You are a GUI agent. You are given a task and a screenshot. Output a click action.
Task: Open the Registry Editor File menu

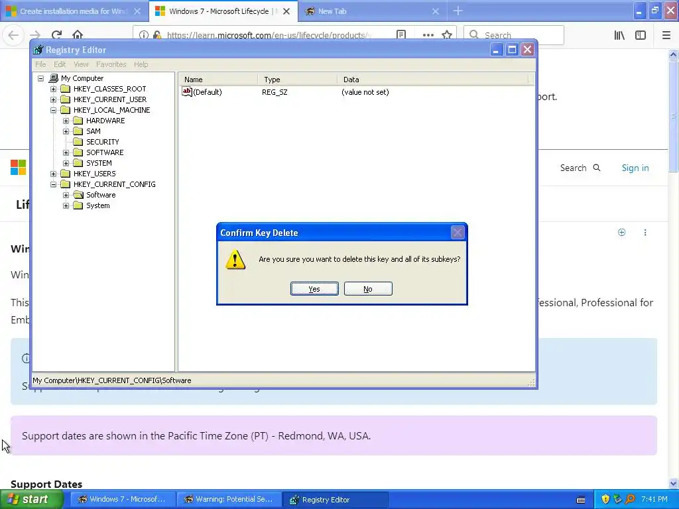click(40, 64)
